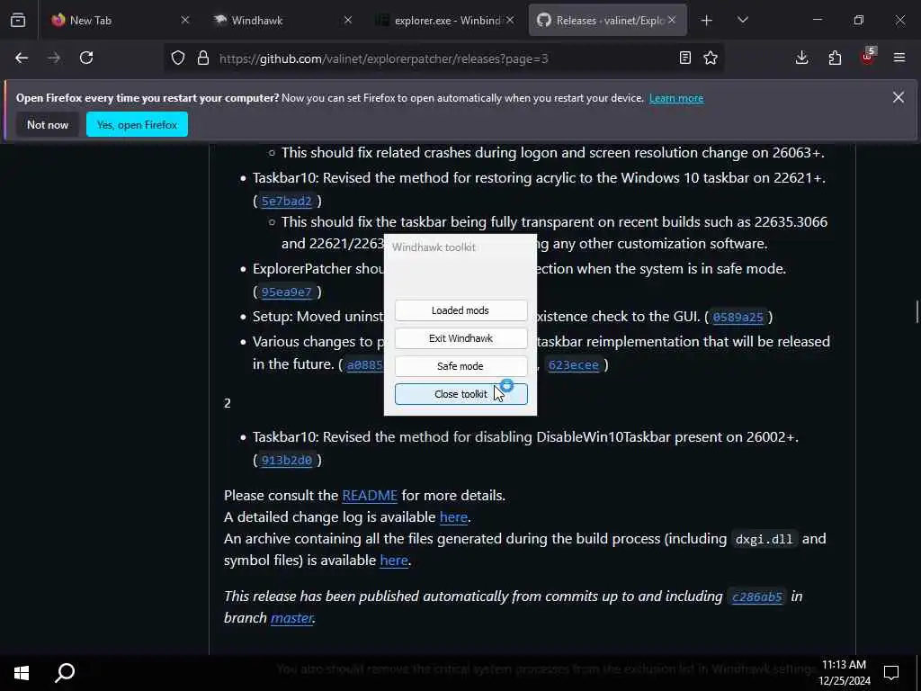Open the Action Center notifications icon
The width and height of the screenshot is (921, 691).
tap(891, 672)
